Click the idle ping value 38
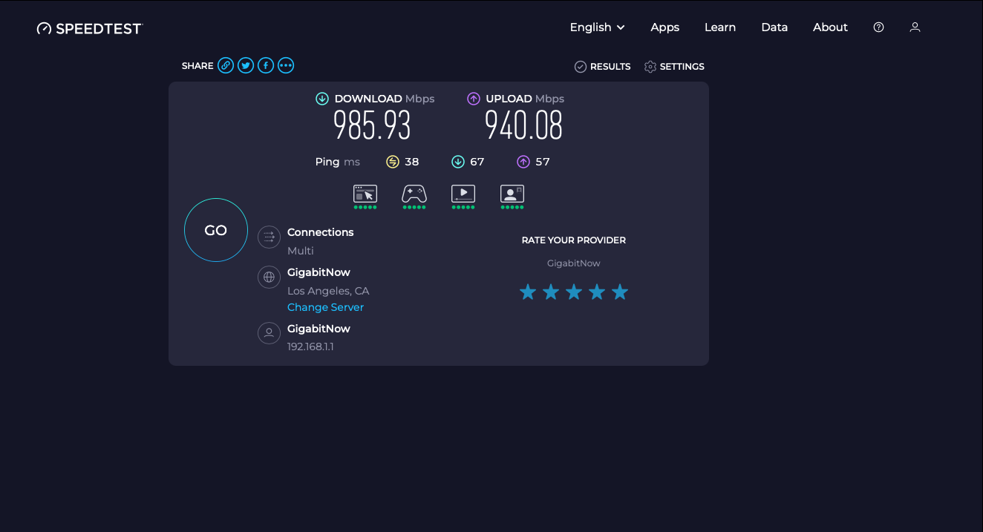The height and width of the screenshot is (532, 983). [x=412, y=162]
